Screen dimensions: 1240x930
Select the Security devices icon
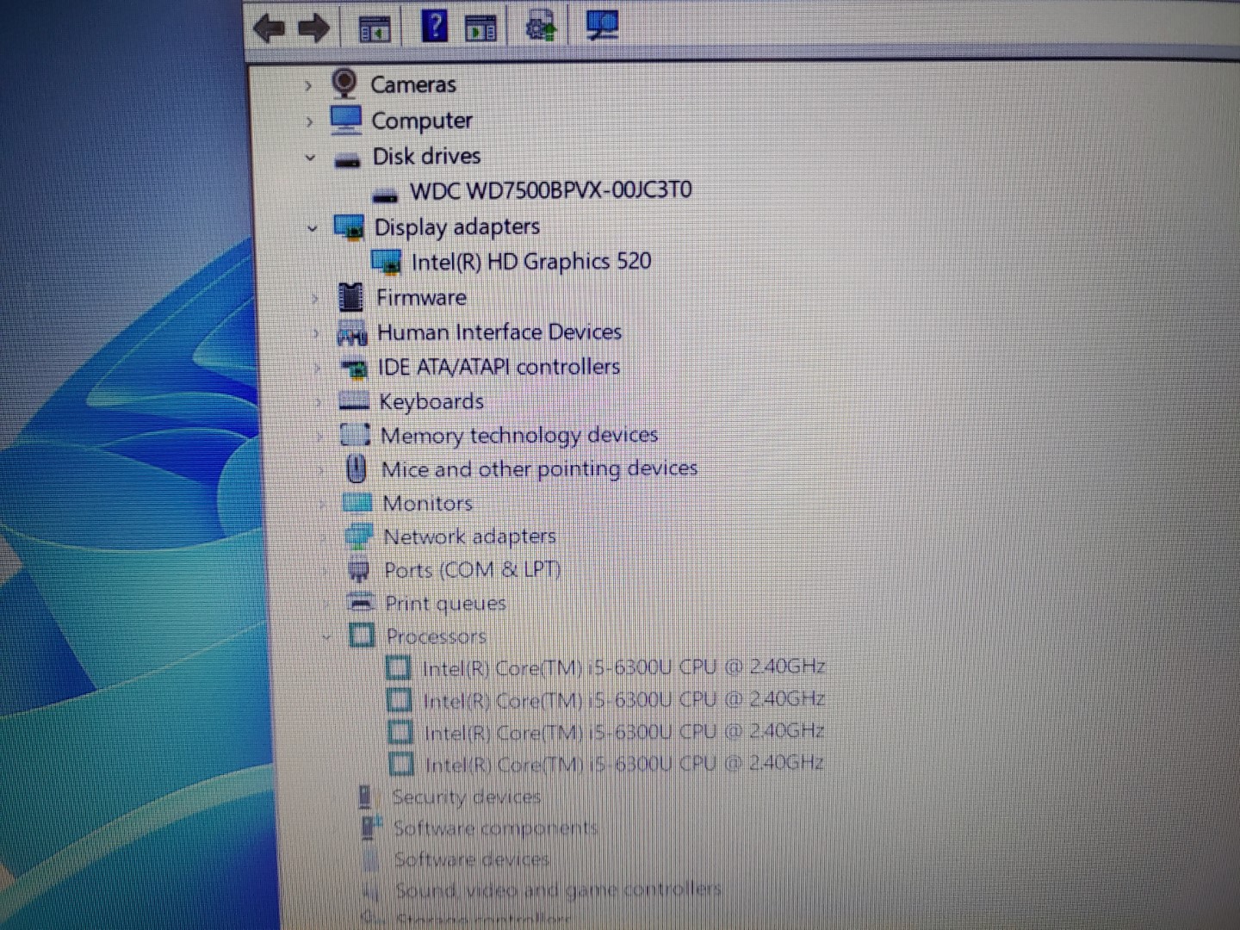(365, 797)
